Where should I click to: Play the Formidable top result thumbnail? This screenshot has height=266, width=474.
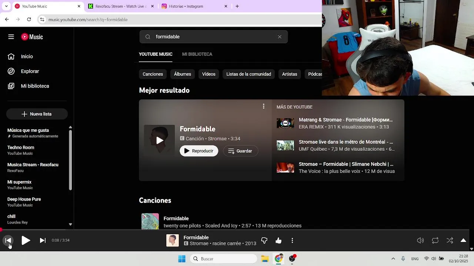pos(159,140)
